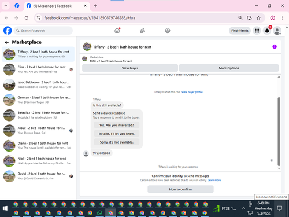Click the 'Is this still available?' message
289x217 pixels.
[107, 105]
